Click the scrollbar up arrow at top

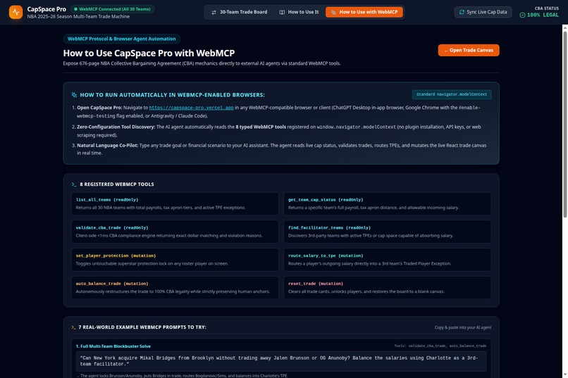(x=564, y=27)
